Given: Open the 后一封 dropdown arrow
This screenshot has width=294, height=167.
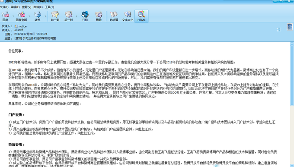Looking at the screenshot, I should pyautogui.click(x=77, y=16).
